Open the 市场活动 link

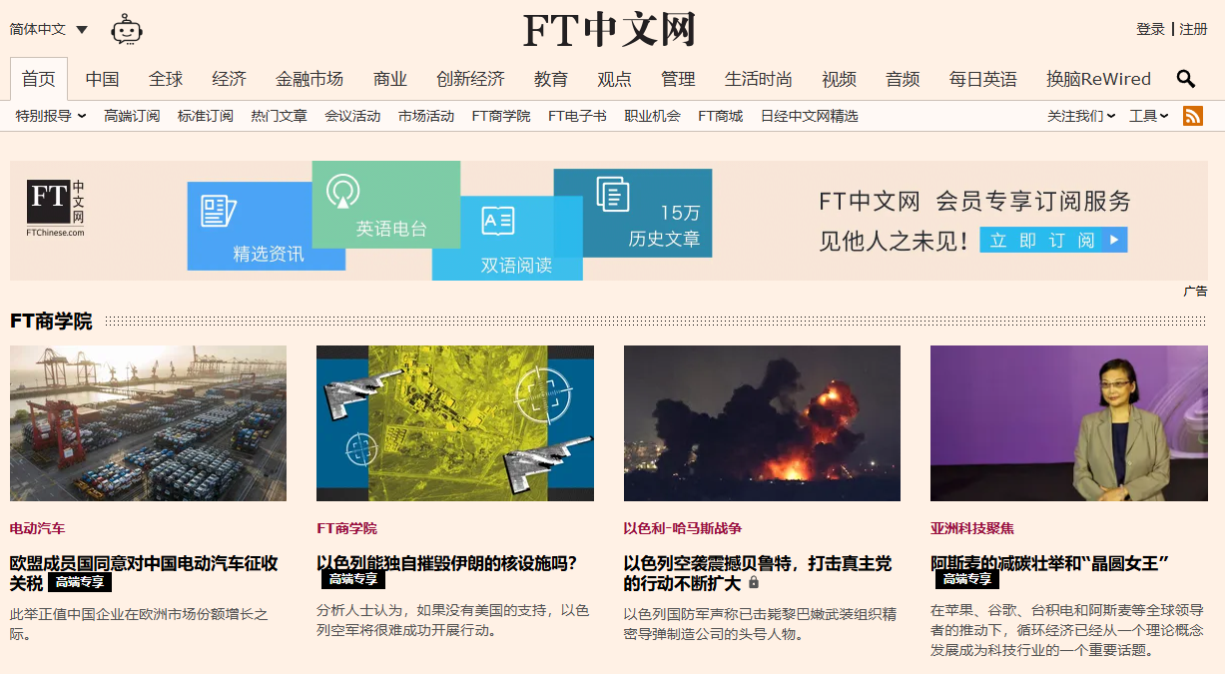[426, 116]
